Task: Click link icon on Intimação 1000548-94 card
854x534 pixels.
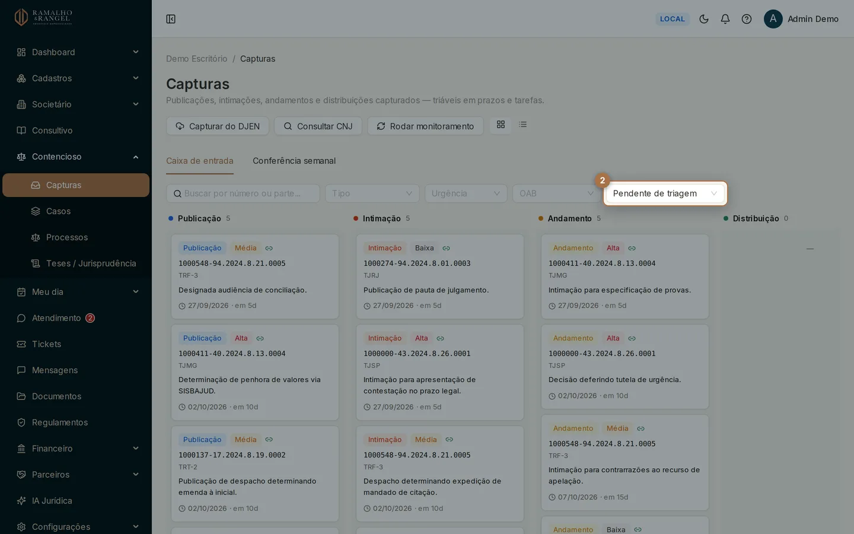Action: point(450,440)
